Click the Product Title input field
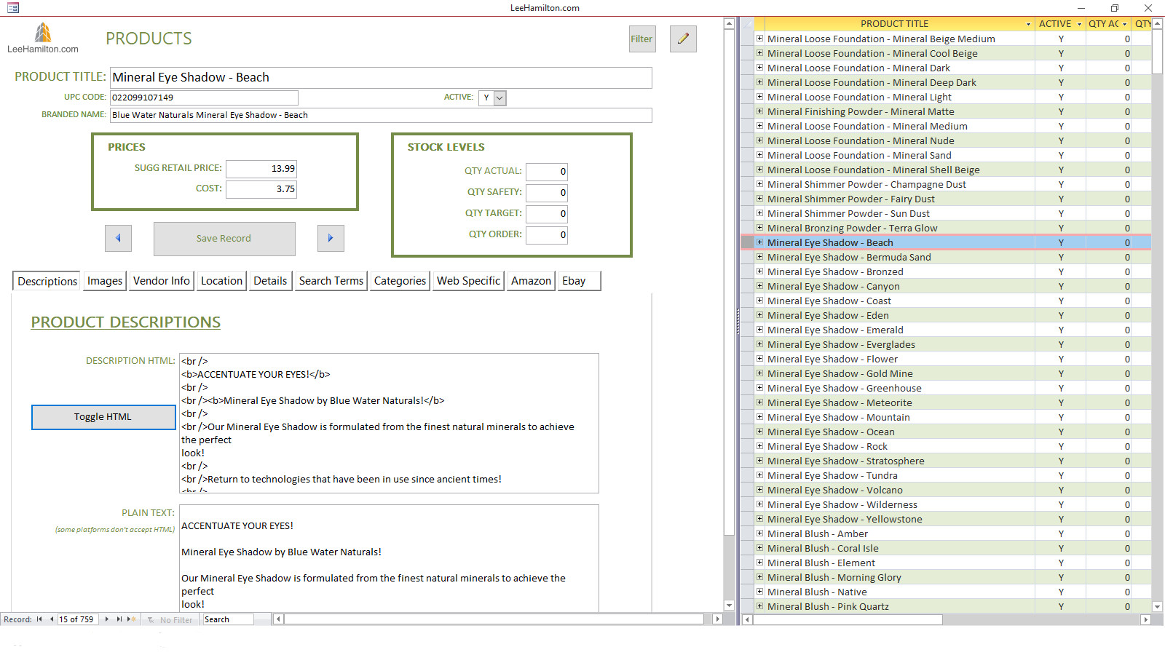 click(x=381, y=78)
